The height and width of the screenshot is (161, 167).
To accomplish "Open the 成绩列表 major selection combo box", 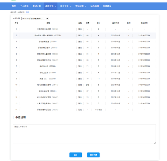I will point(35,19).
